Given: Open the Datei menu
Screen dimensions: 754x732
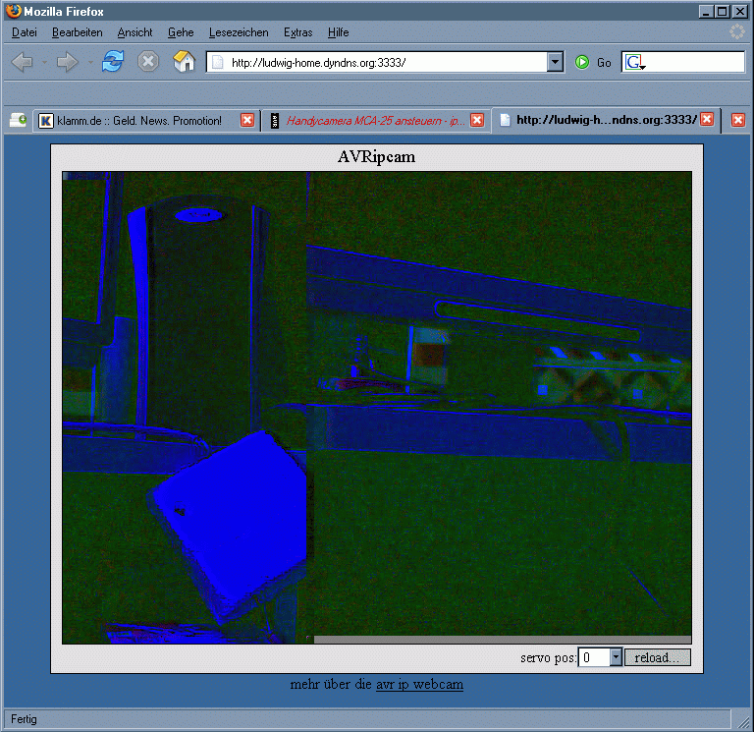Looking at the screenshot, I should coord(24,32).
